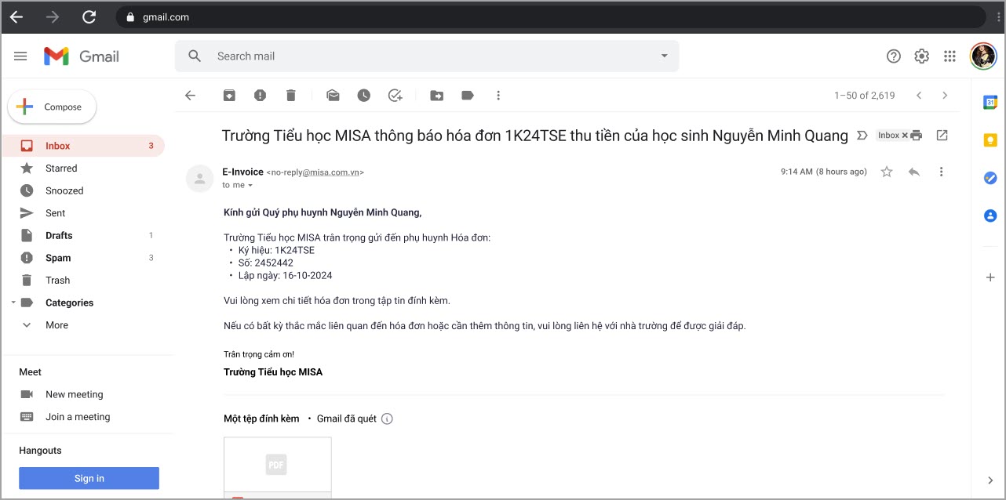The width and height of the screenshot is (1006, 500).
Task: Toggle the importance marker beside subject
Action: (x=862, y=136)
